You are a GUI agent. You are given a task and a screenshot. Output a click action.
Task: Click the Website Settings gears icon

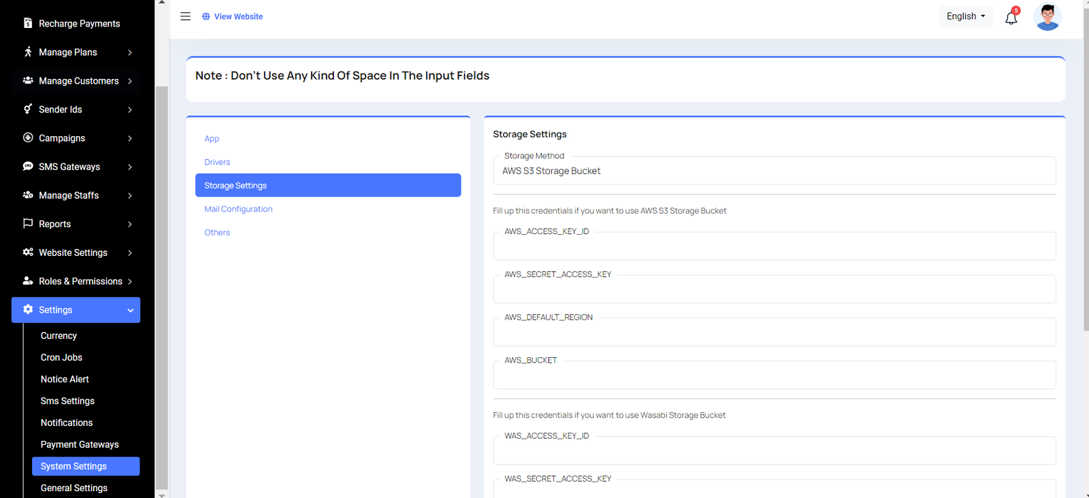tap(28, 252)
